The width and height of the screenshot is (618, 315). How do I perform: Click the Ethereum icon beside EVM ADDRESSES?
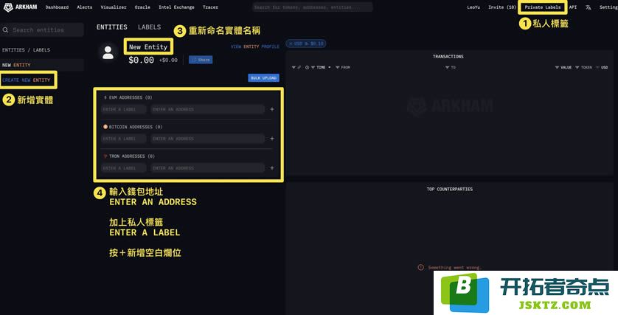pos(105,97)
